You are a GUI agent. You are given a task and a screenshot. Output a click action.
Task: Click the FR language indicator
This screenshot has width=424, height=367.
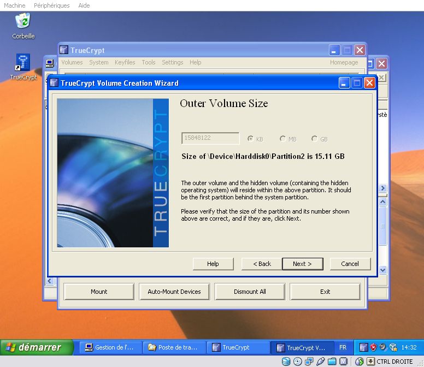[343, 347]
